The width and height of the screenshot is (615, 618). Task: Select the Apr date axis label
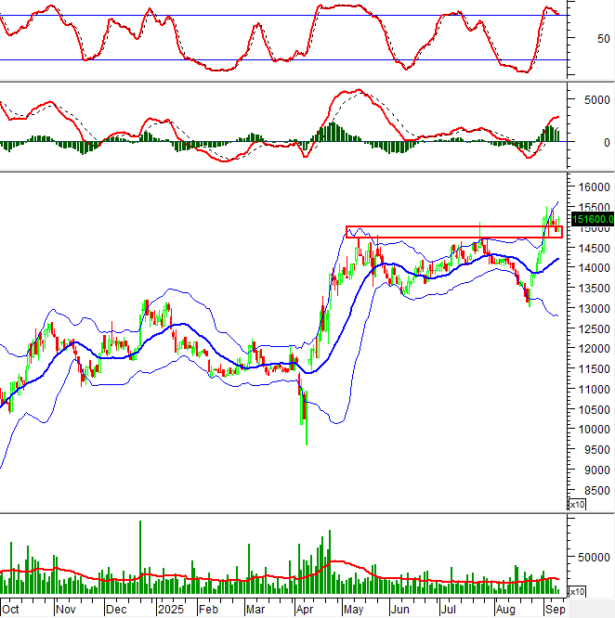click(x=304, y=611)
